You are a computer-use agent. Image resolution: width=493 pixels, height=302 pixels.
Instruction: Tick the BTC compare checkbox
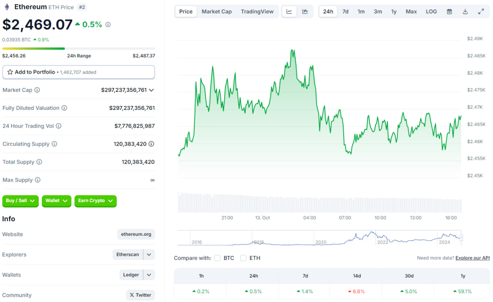tap(218, 258)
